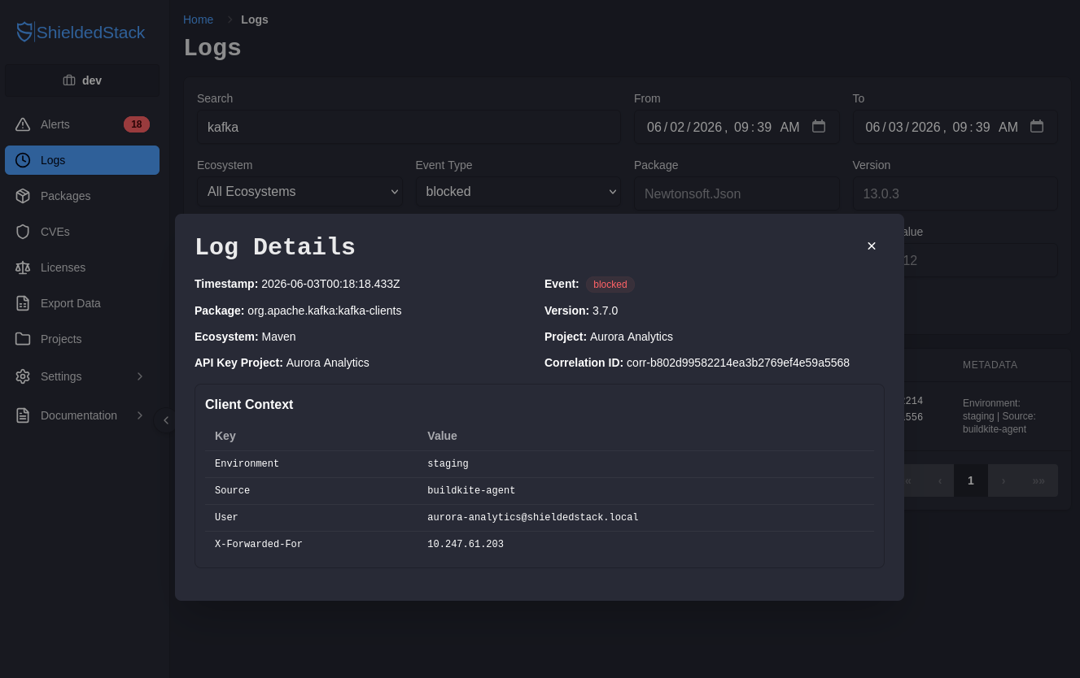
Task: Open the To date calendar picker icon
Action: [1037, 127]
